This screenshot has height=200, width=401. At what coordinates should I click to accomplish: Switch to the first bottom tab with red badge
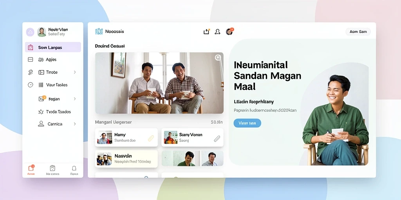coord(31,170)
